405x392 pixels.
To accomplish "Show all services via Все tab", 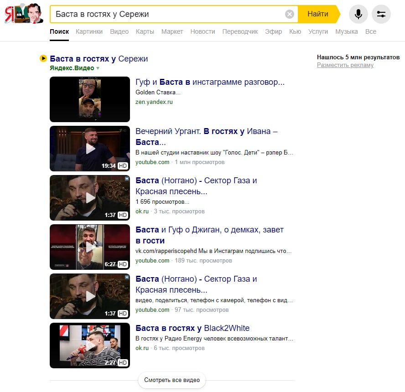I will 371,31.
